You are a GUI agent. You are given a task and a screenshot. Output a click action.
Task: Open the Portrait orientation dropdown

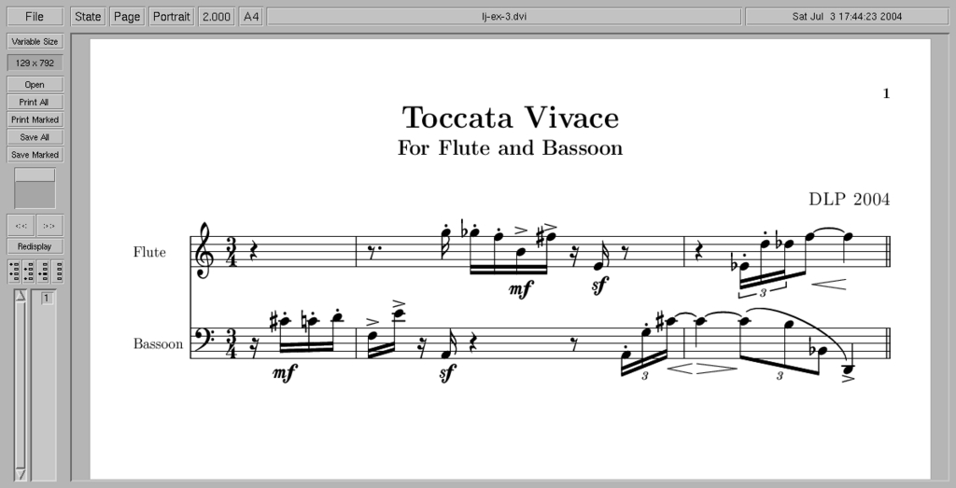pyautogui.click(x=171, y=17)
